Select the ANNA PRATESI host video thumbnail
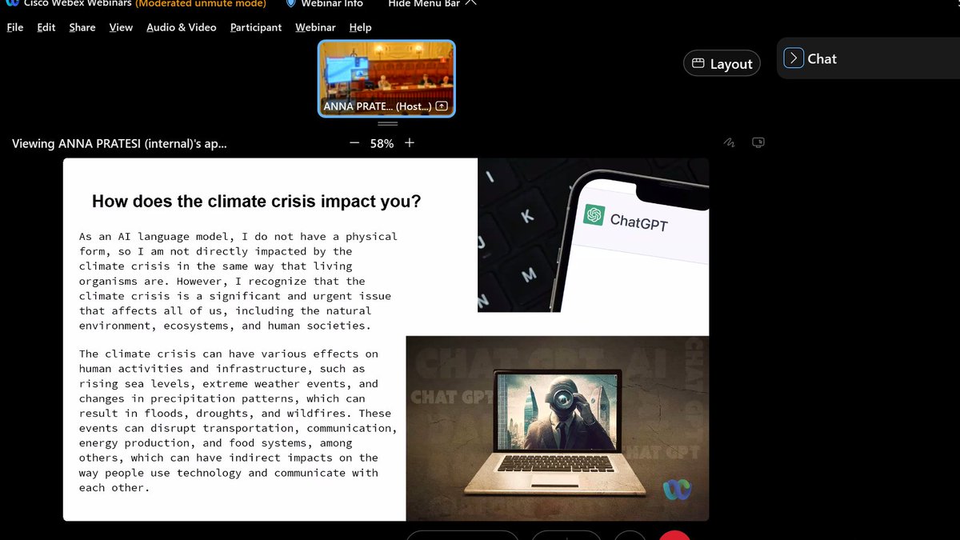This screenshot has width=960, height=540. (x=386, y=78)
